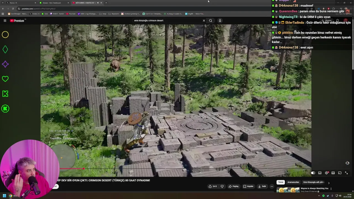
Task: Share the video via Paylaş button
Action: pos(233,186)
